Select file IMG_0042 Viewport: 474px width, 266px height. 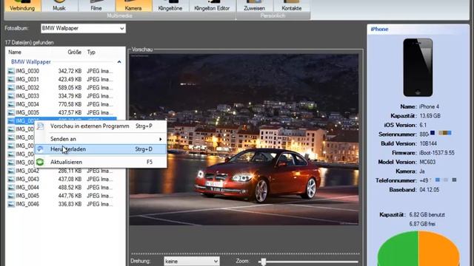click(x=27, y=171)
